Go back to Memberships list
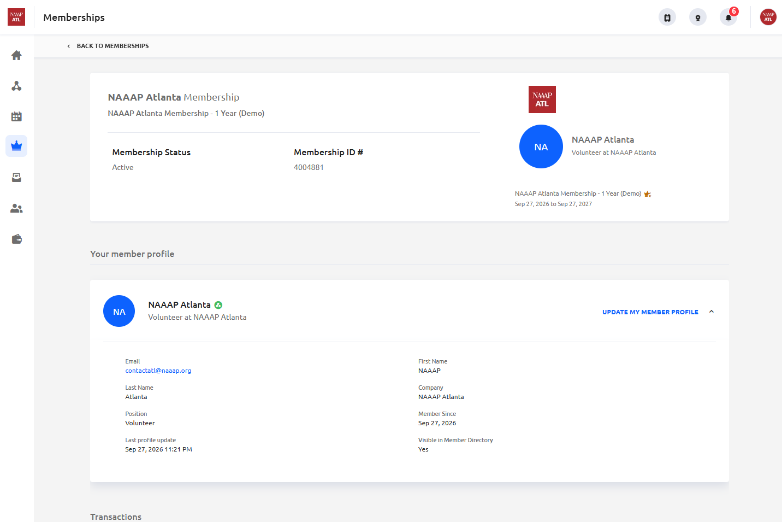 click(112, 46)
